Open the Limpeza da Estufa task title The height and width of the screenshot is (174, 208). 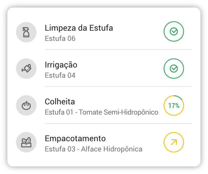(x=79, y=28)
